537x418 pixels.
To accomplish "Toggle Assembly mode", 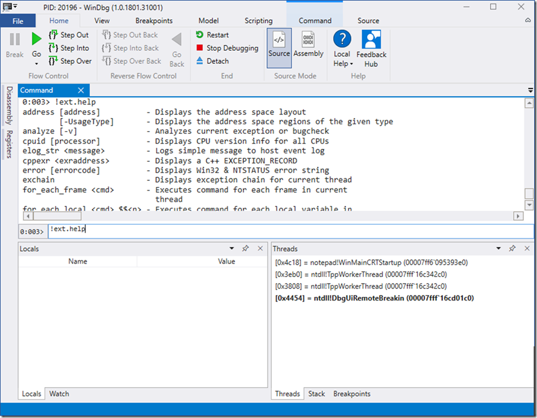I will (x=308, y=44).
